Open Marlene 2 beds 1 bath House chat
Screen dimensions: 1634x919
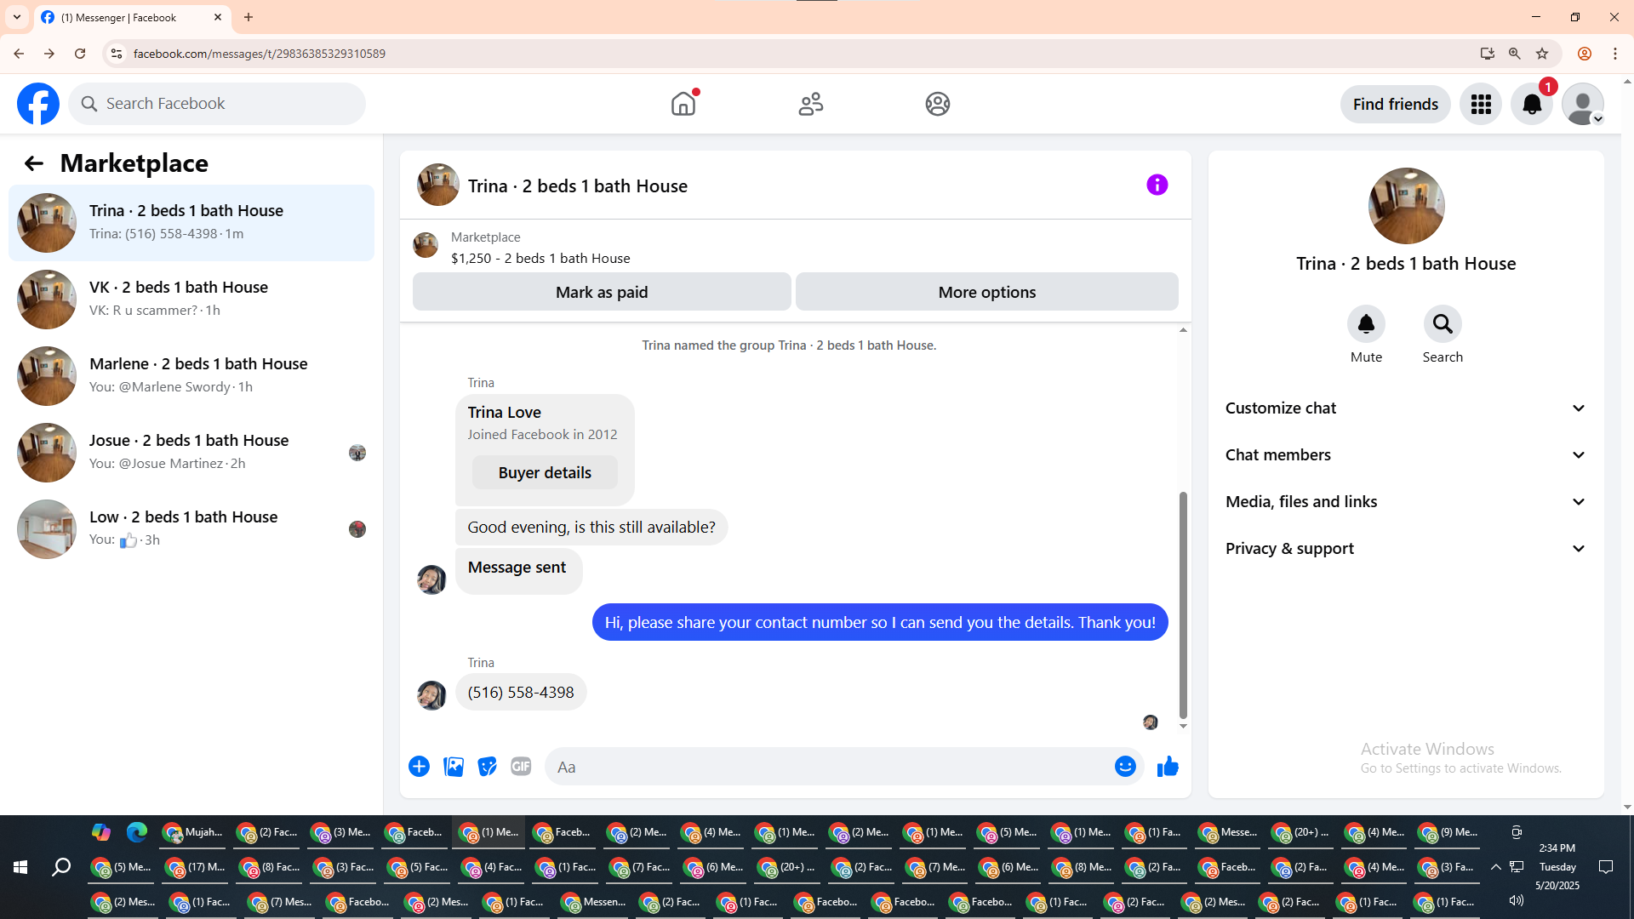click(x=191, y=376)
